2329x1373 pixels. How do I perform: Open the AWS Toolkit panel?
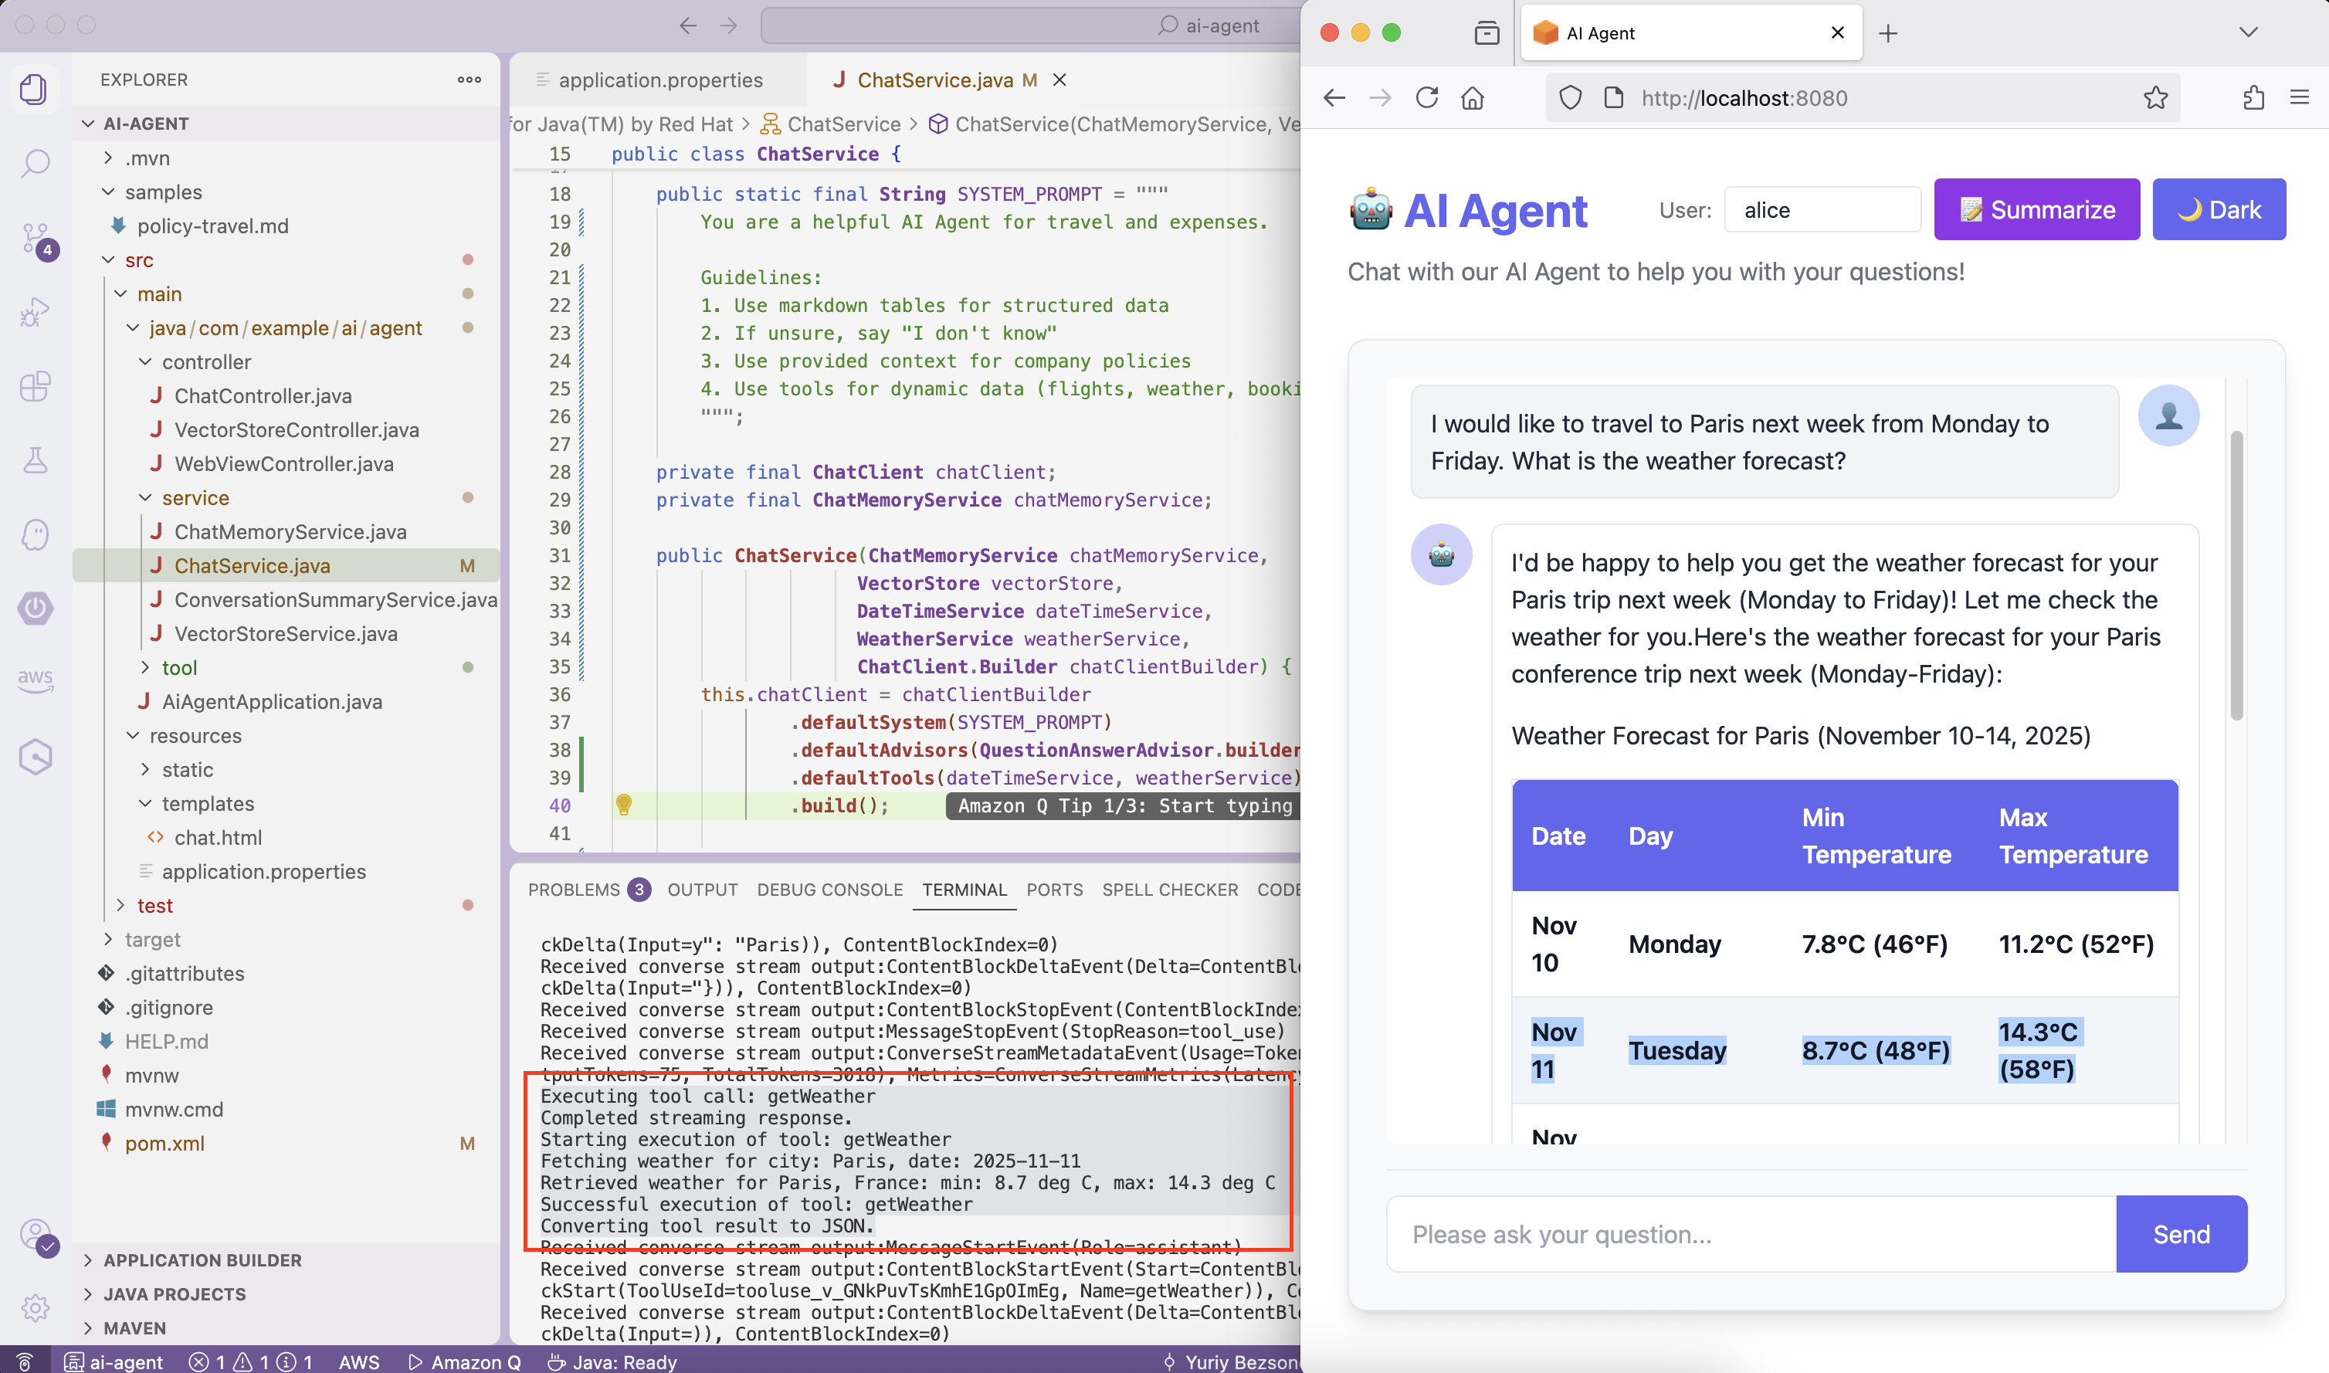pyautogui.click(x=36, y=680)
